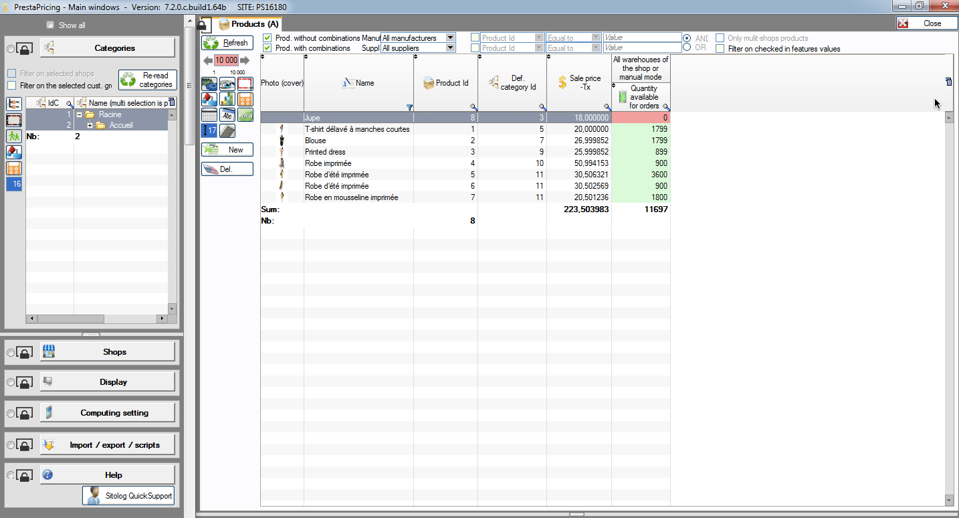Screen dimensions: 959x518
Task: Click the first filter Value input field
Action: point(642,38)
